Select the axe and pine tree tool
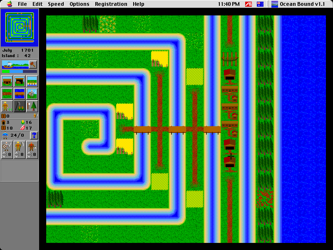The image size is (333, 250). [x=32, y=106]
